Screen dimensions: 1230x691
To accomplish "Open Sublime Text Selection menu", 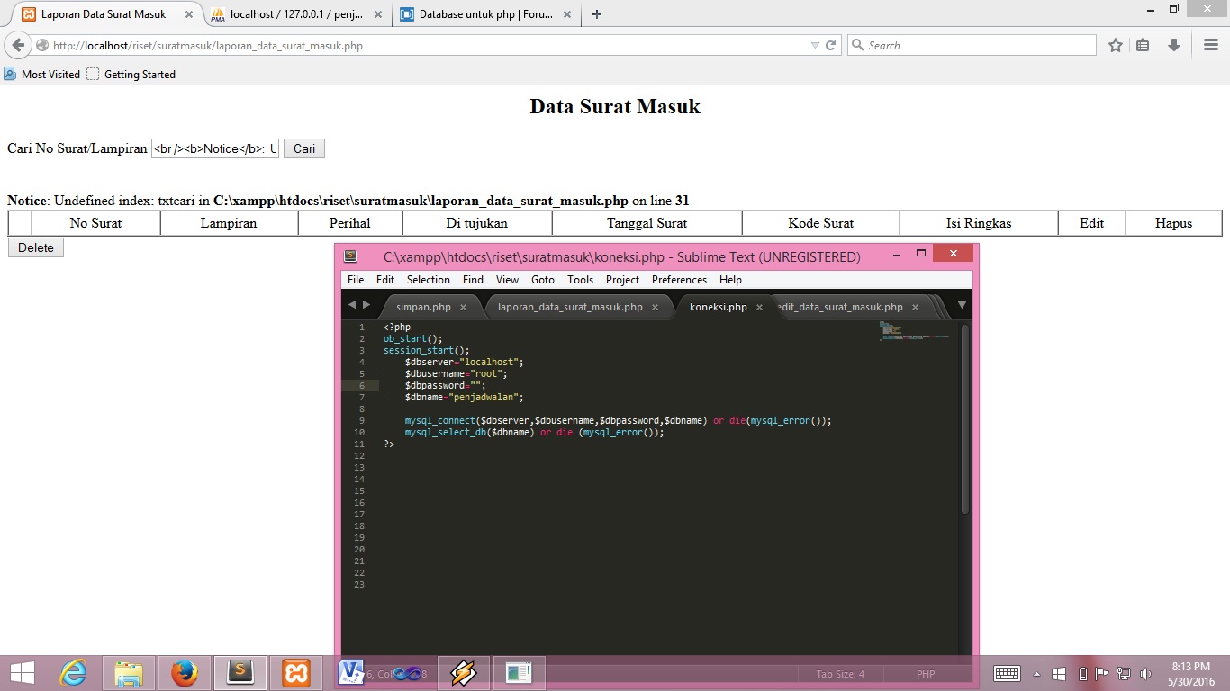I will pos(429,280).
